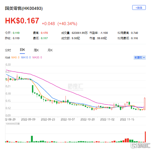The height and width of the screenshot is (150, 152).
Task: Click the 2022-11-02 date axis label
Action: pos(107,119)
